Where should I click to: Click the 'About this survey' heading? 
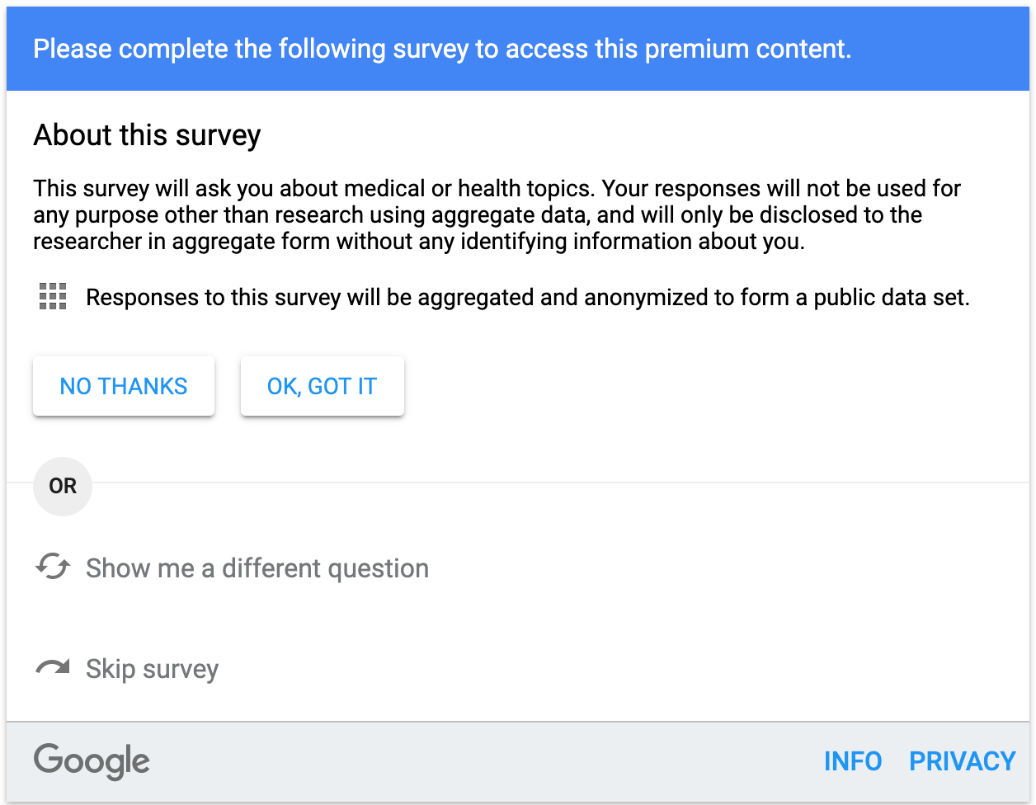147,135
